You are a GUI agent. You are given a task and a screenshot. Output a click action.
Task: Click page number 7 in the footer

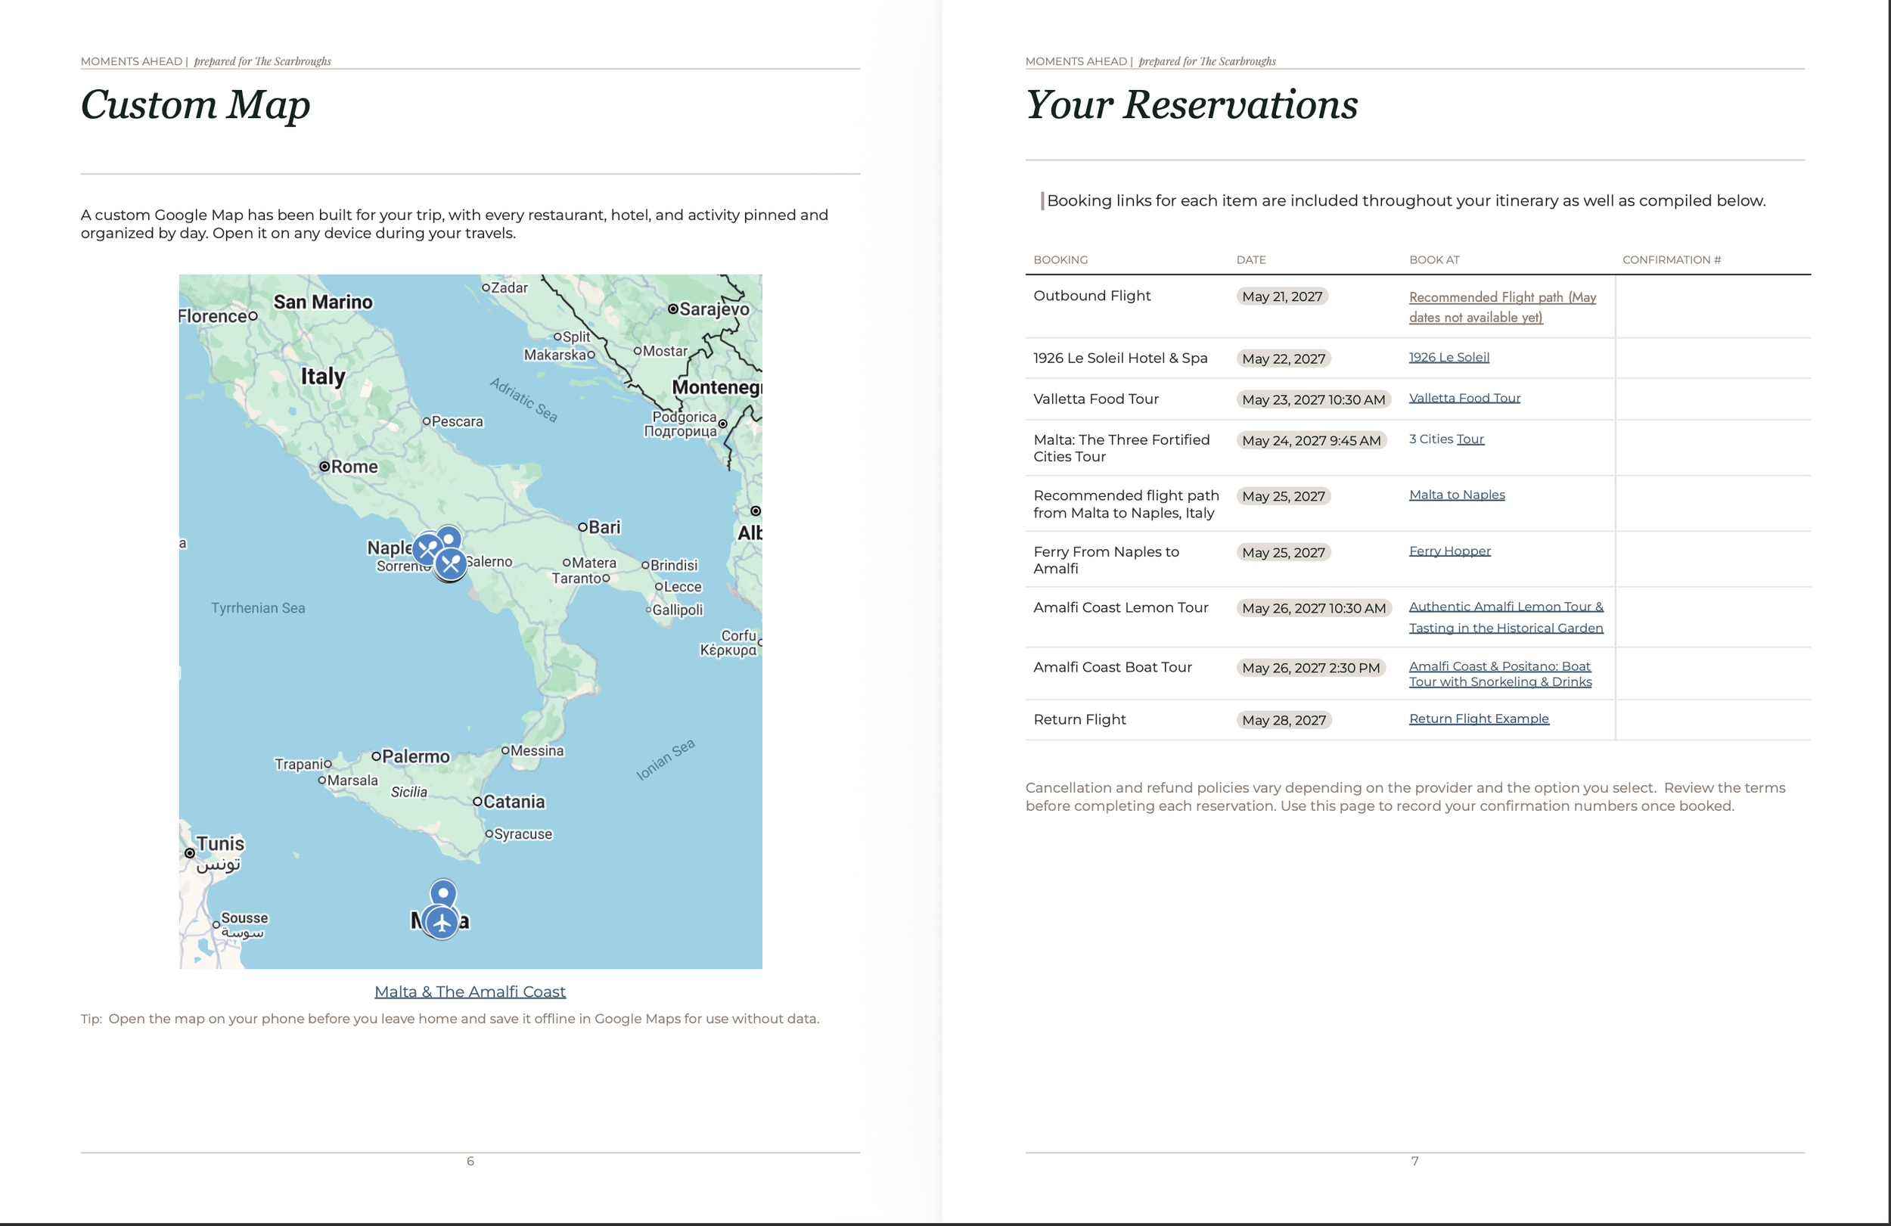tap(1414, 1161)
